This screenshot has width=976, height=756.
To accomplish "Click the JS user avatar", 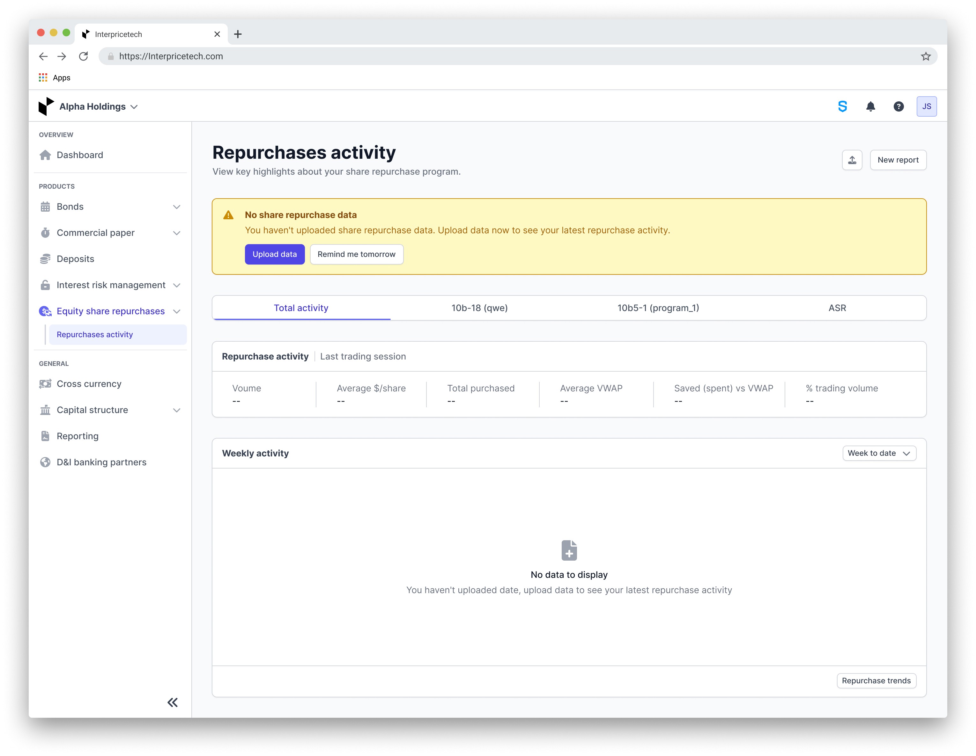I will point(926,106).
